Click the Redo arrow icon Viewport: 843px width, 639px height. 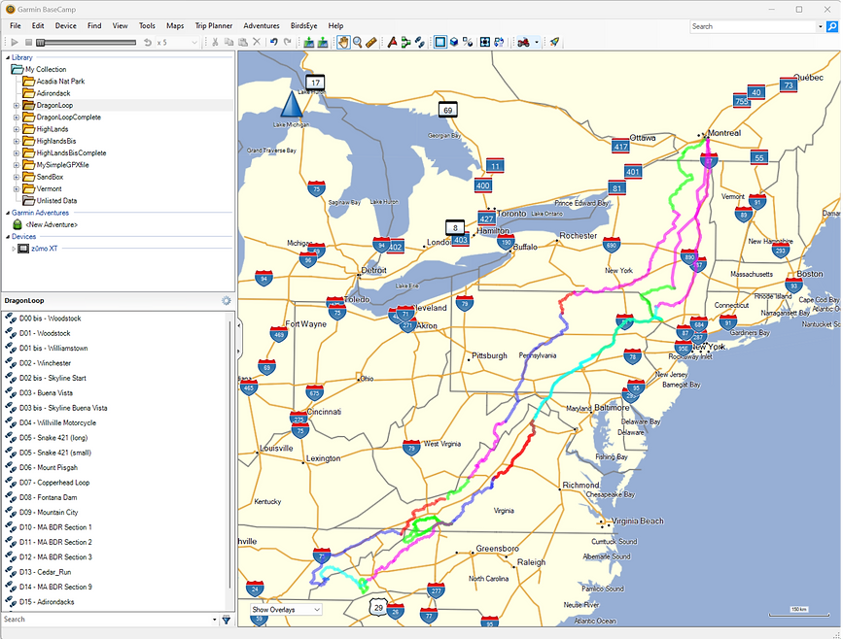pyautogui.click(x=288, y=42)
